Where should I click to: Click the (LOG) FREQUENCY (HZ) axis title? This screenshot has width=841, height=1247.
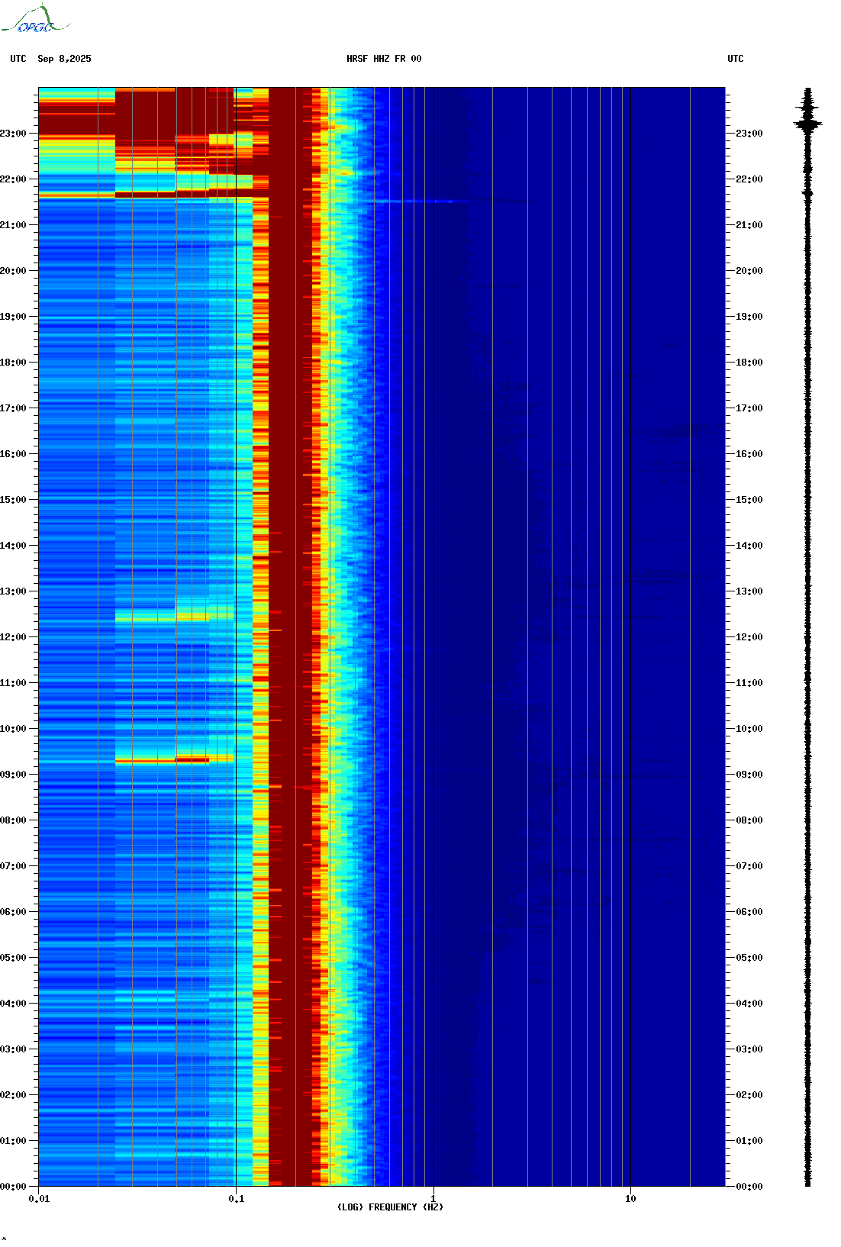(390, 1207)
